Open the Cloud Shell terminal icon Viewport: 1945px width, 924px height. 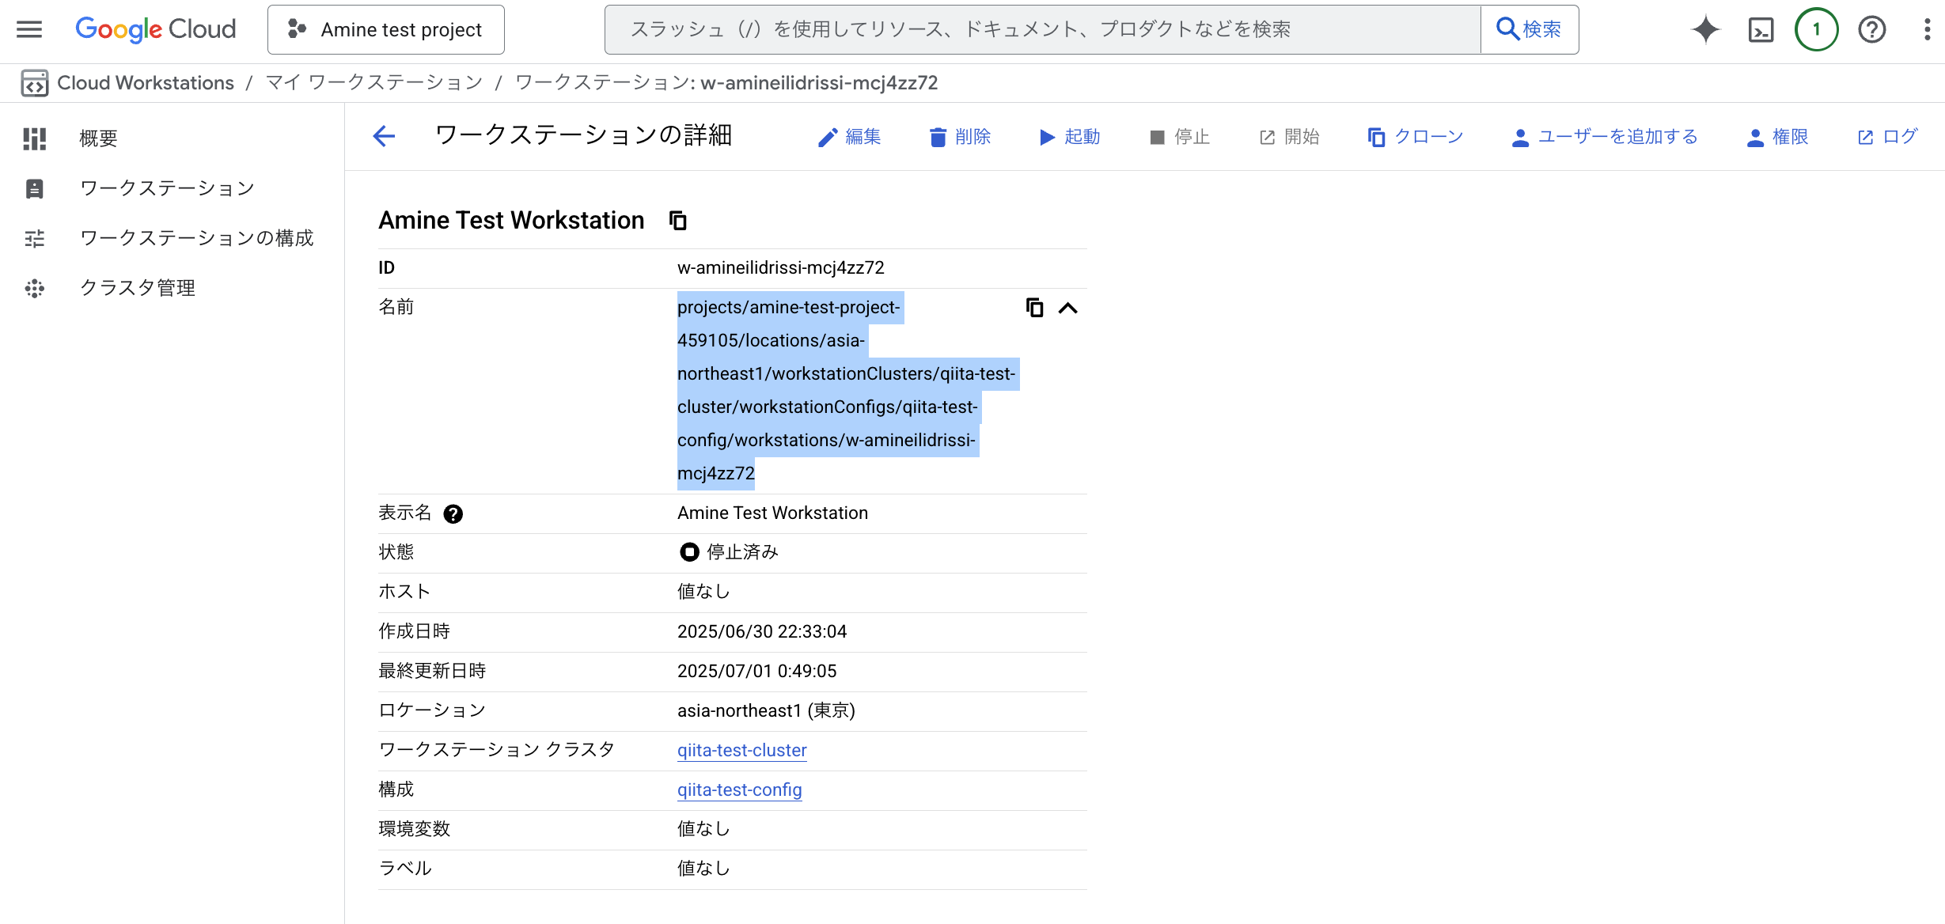tap(1760, 29)
